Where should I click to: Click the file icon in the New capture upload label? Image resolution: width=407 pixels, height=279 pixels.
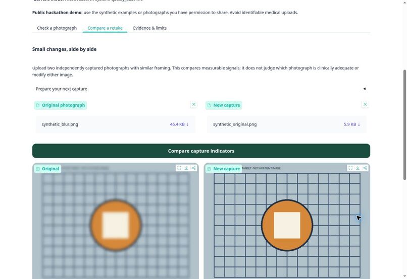tap(209, 105)
